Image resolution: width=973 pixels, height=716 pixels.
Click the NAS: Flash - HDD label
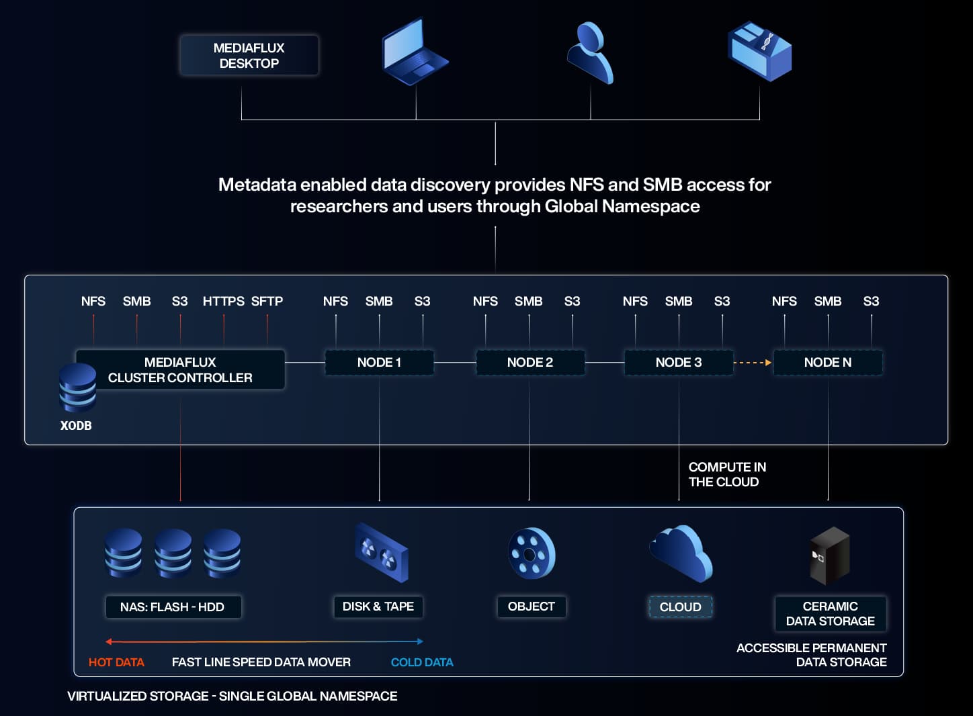[x=173, y=607]
